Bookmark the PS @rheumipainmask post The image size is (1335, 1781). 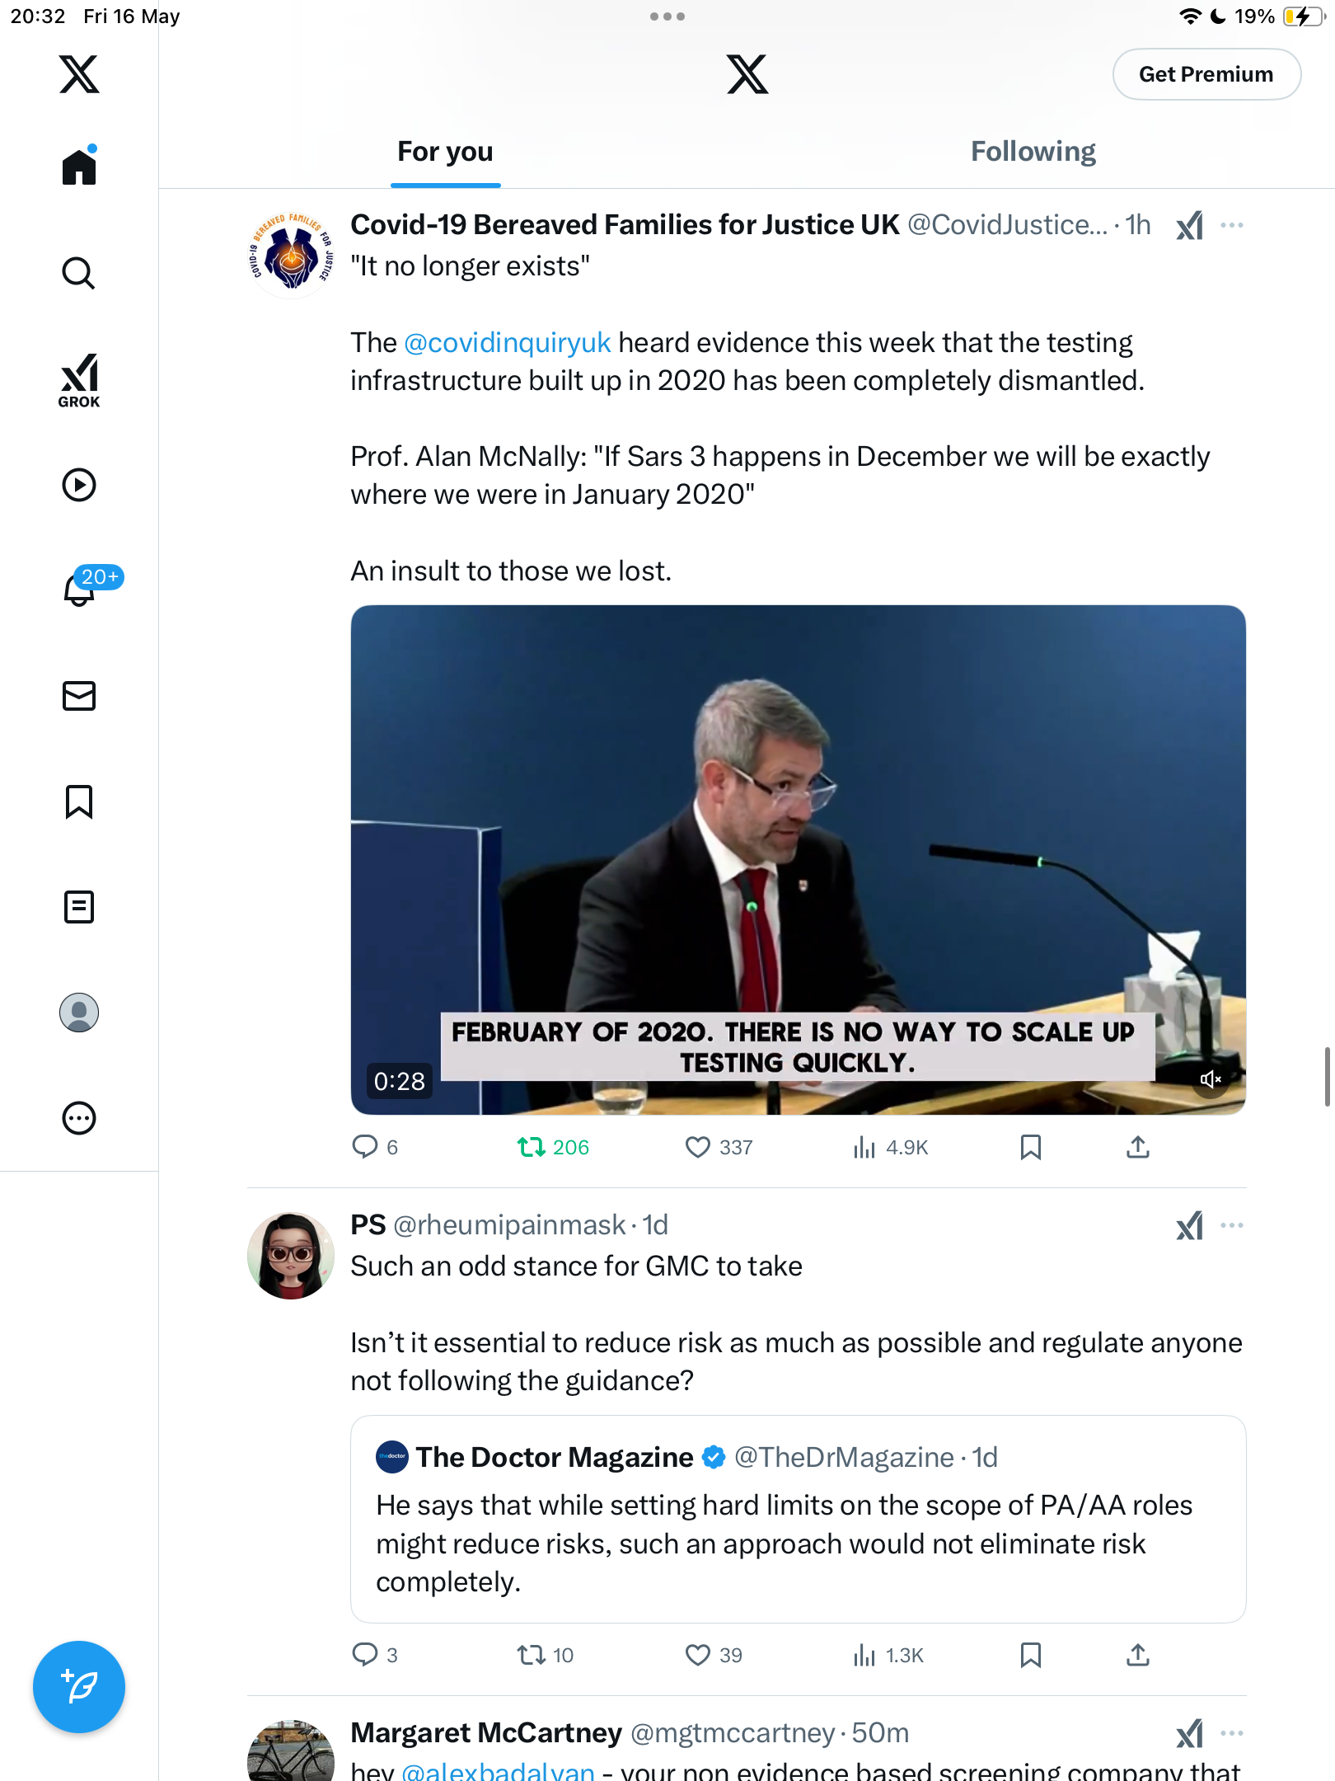(x=1031, y=1655)
